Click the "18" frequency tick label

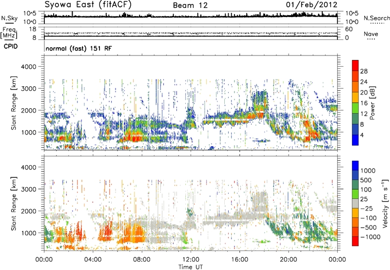point(32,29)
